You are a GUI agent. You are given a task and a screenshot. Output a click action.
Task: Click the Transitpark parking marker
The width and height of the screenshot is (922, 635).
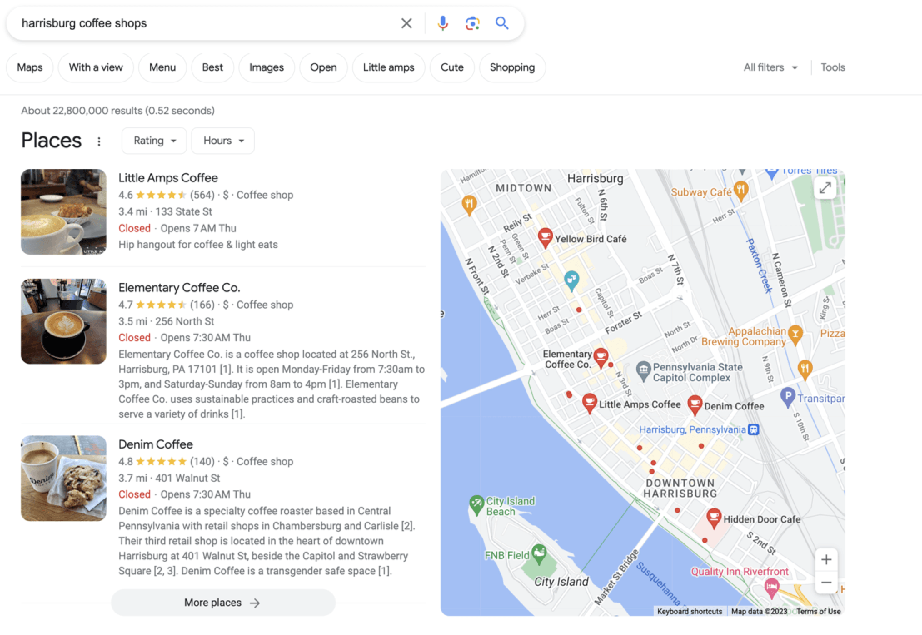coord(787,397)
